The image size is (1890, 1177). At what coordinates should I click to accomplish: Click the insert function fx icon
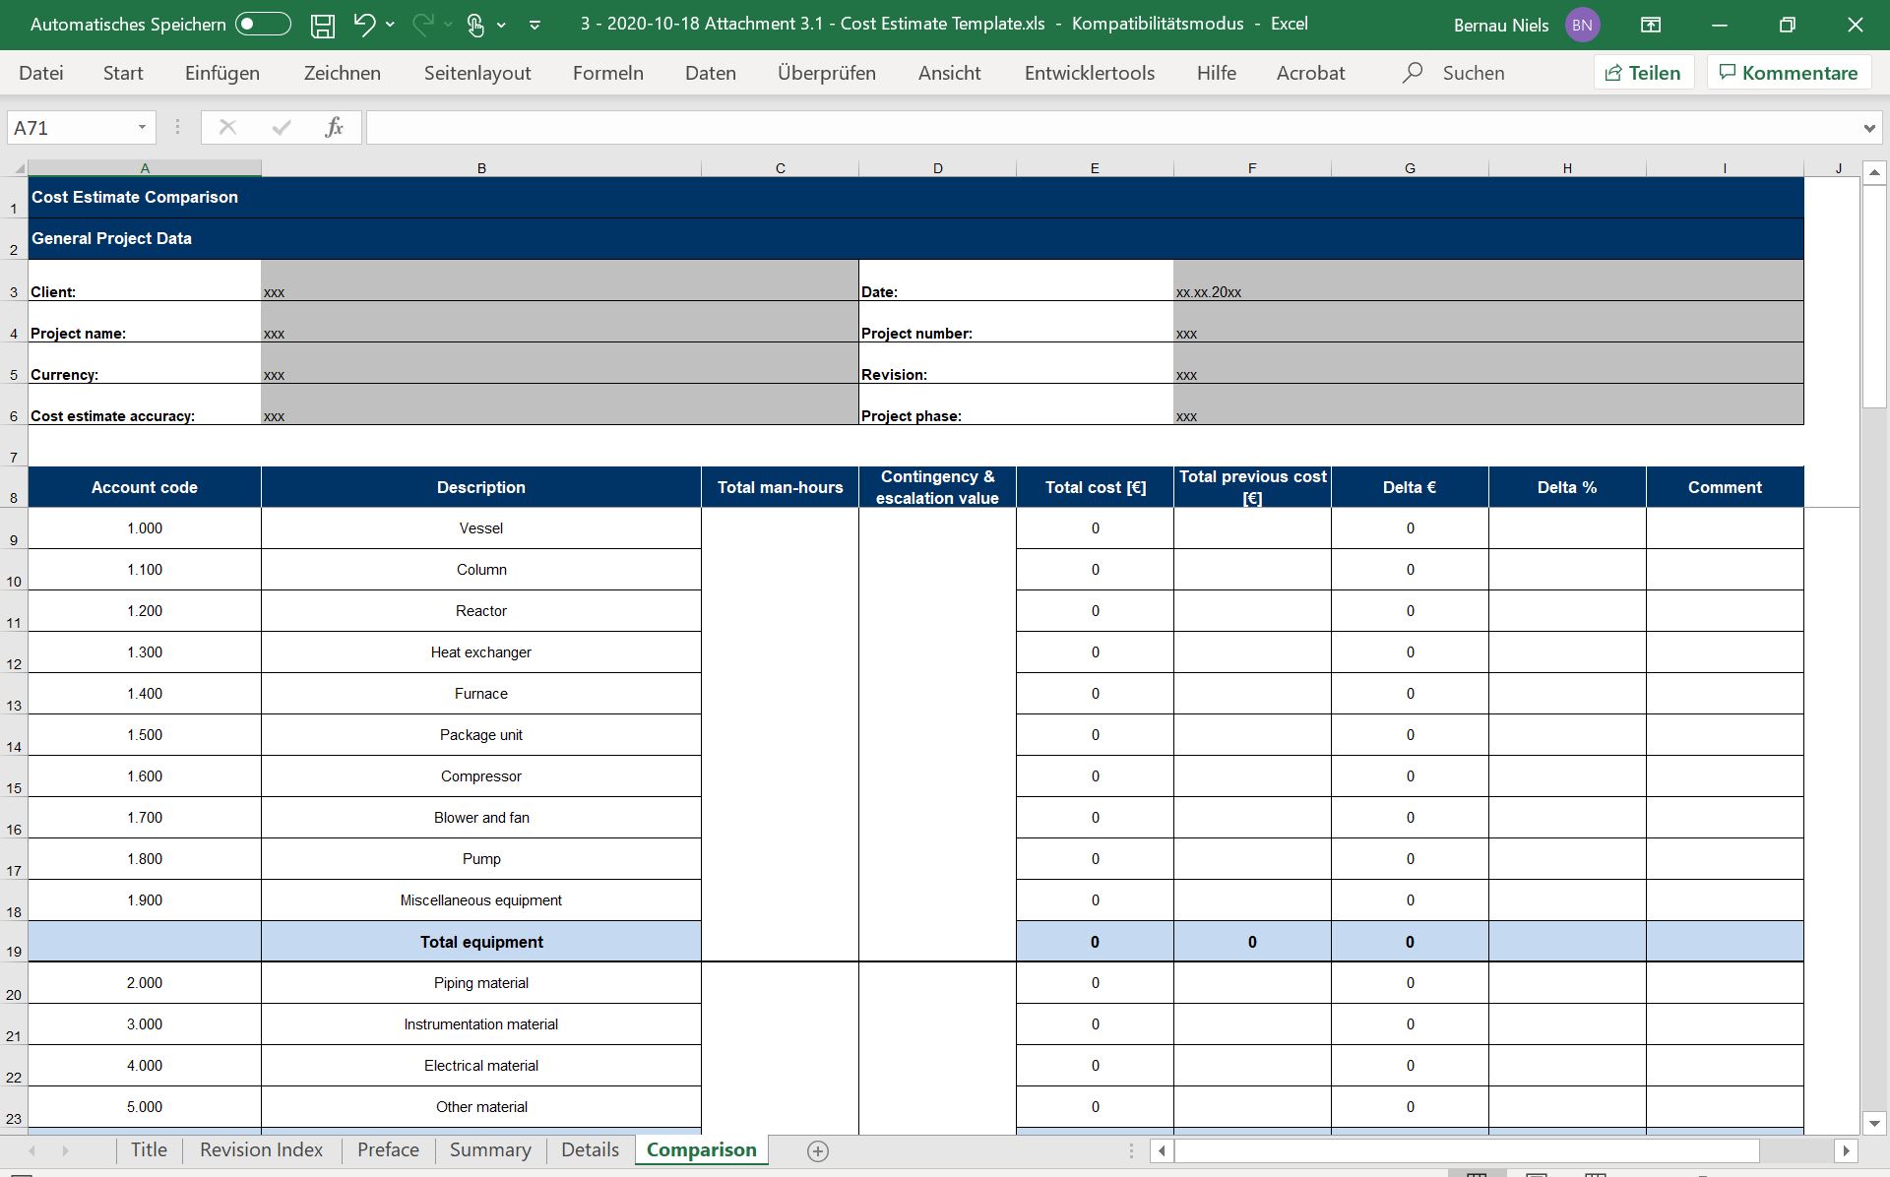(x=334, y=127)
